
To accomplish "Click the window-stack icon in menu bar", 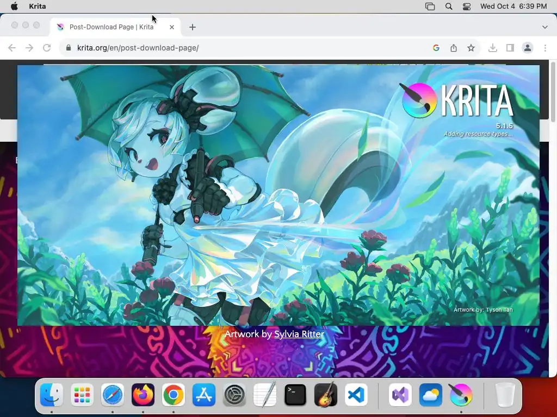I will coord(430,6).
